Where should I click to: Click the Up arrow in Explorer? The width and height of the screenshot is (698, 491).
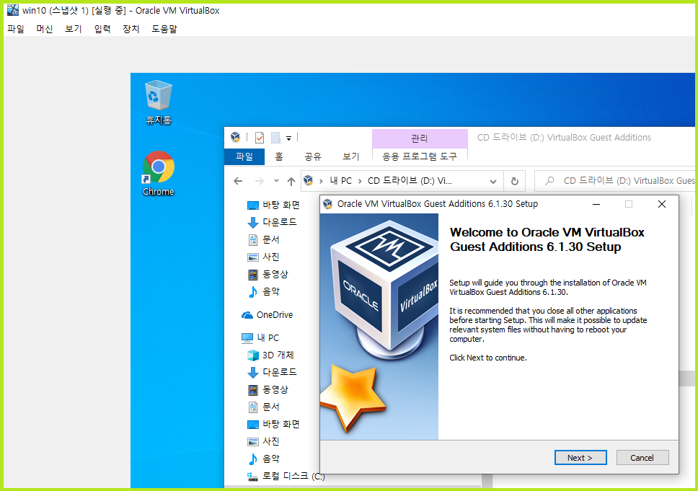[x=291, y=181]
